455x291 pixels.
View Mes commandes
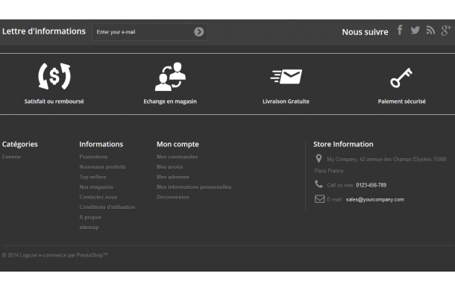(178, 157)
